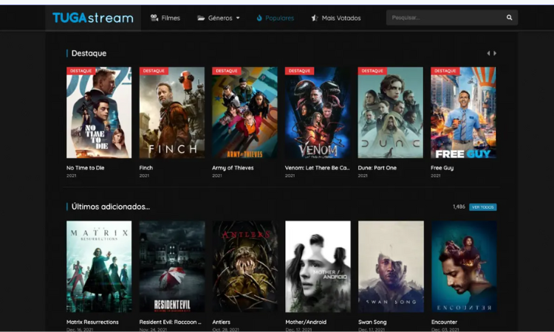
Task: Go to next Destaque slide arrow
Action: pyautogui.click(x=495, y=53)
